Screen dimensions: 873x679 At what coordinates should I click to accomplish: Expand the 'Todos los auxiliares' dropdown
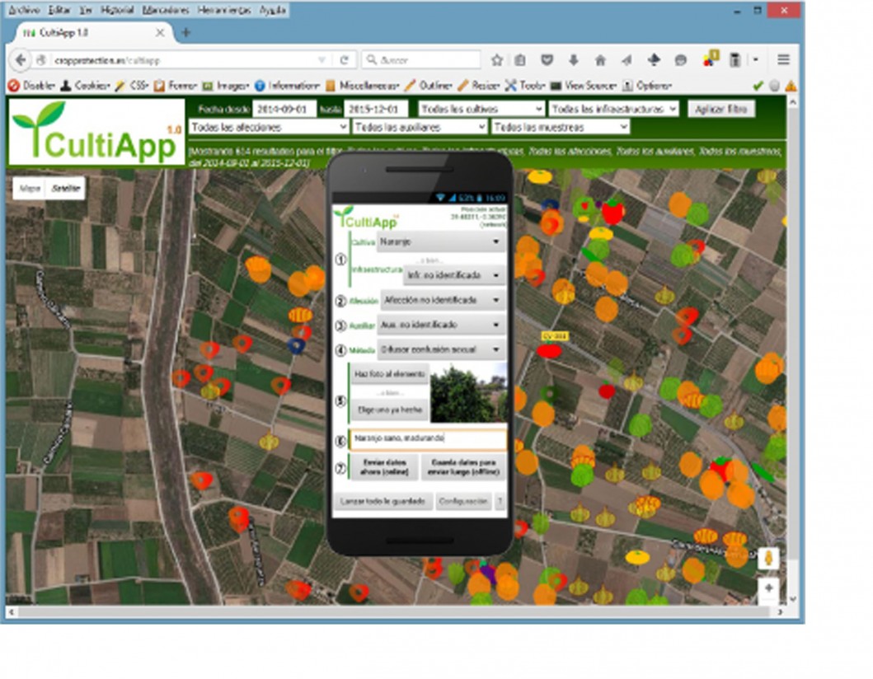420,128
